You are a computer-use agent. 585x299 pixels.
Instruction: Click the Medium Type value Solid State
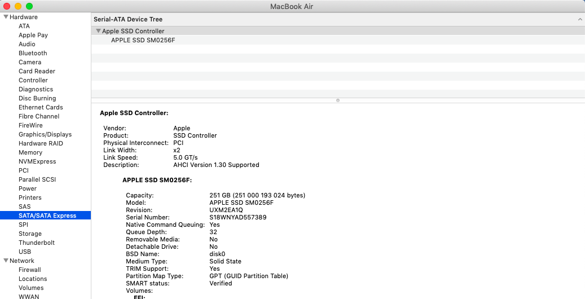(x=225, y=261)
